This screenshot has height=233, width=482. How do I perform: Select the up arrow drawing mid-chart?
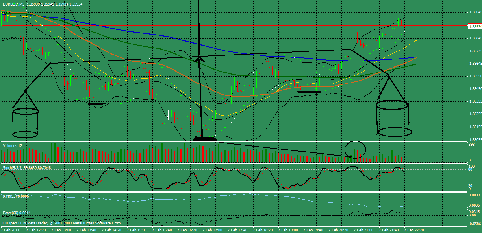tap(200, 59)
